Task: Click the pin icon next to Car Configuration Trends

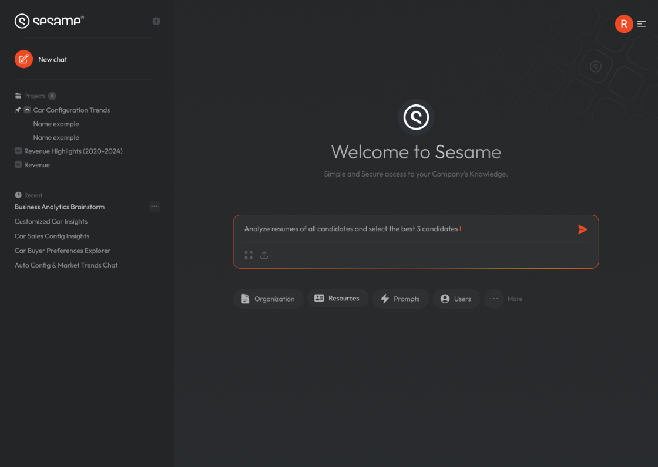Action: tap(17, 110)
